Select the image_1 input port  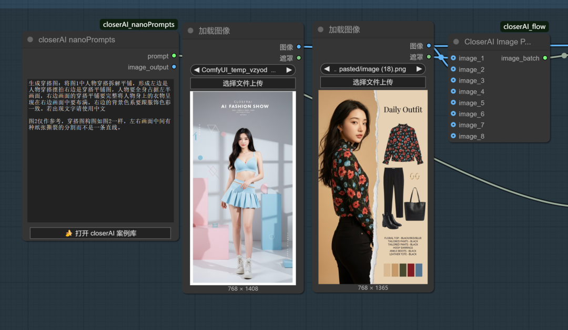453,58
